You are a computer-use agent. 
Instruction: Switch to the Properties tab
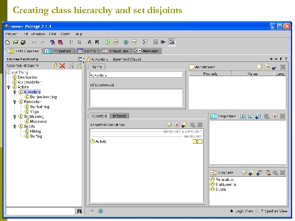(x=58, y=51)
